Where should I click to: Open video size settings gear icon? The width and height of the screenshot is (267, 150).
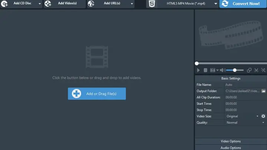click(263, 116)
